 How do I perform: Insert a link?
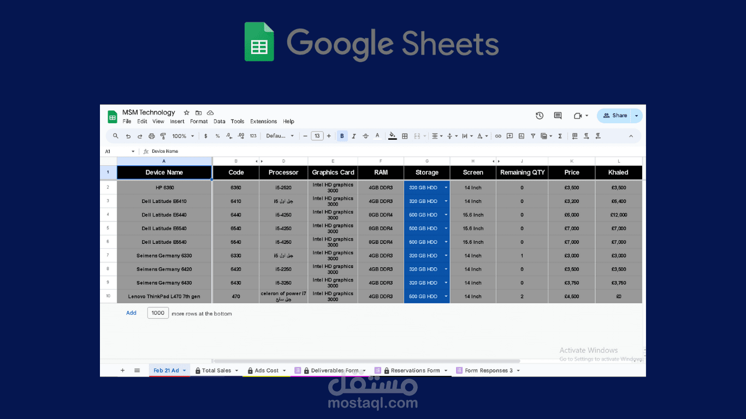click(498, 136)
